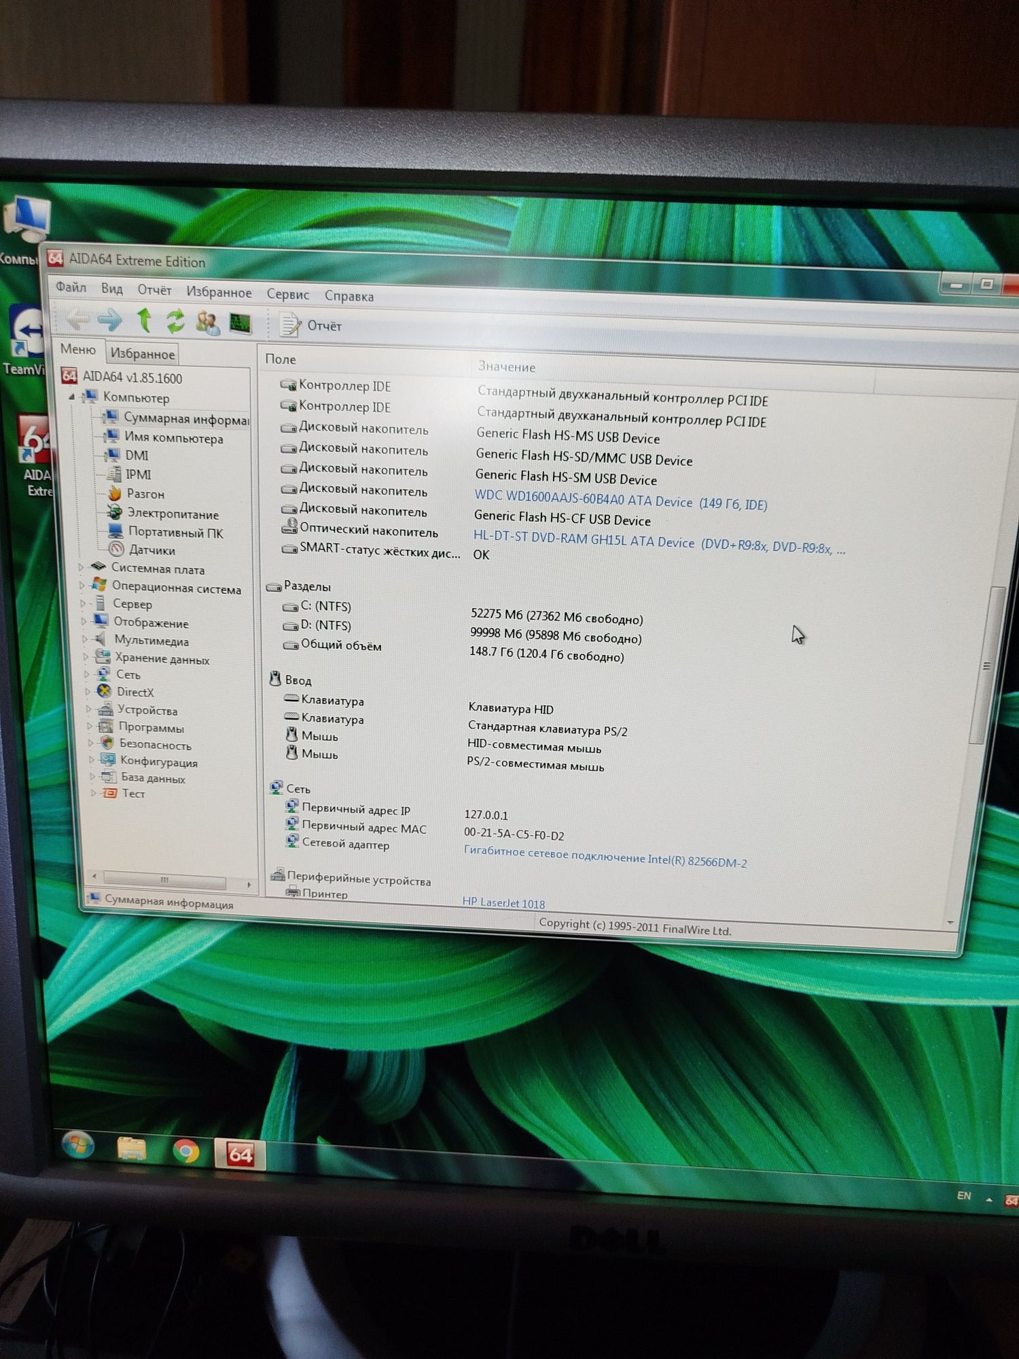This screenshot has height=1359, width=1019.
Task: Click the Конфигурация tree icon
Action: pyautogui.click(x=107, y=760)
